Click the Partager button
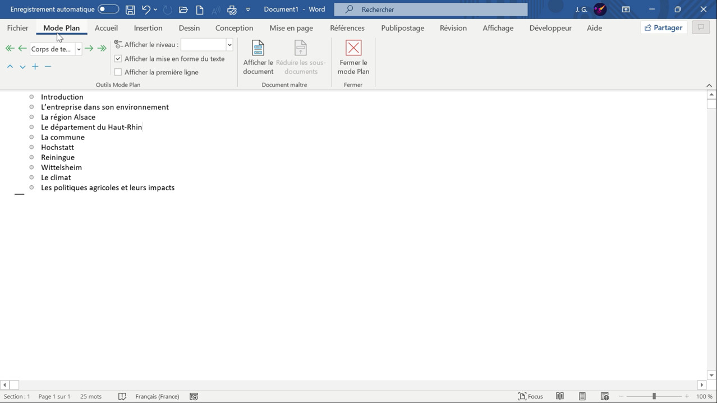This screenshot has height=403, width=717. click(x=664, y=27)
